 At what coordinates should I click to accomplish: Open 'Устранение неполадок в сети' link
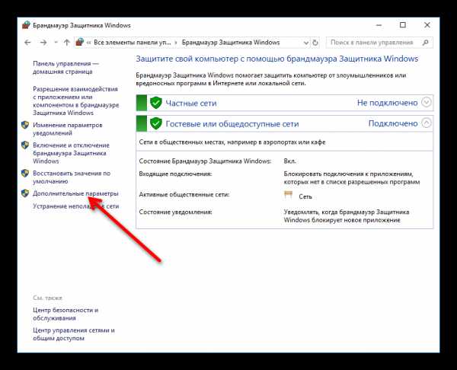tap(75, 206)
